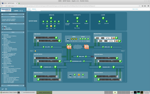Open the CADIR overall status icon
This screenshot has width=150, height=94.
point(103,18)
